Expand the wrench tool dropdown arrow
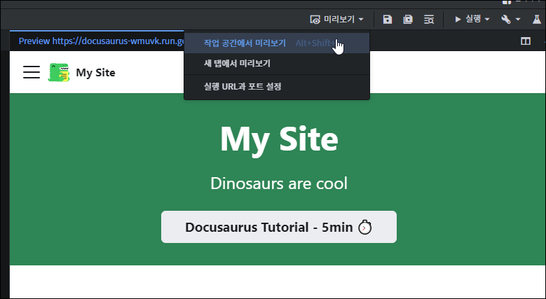Image resolution: width=546 pixels, height=299 pixels. pyautogui.click(x=518, y=20)
